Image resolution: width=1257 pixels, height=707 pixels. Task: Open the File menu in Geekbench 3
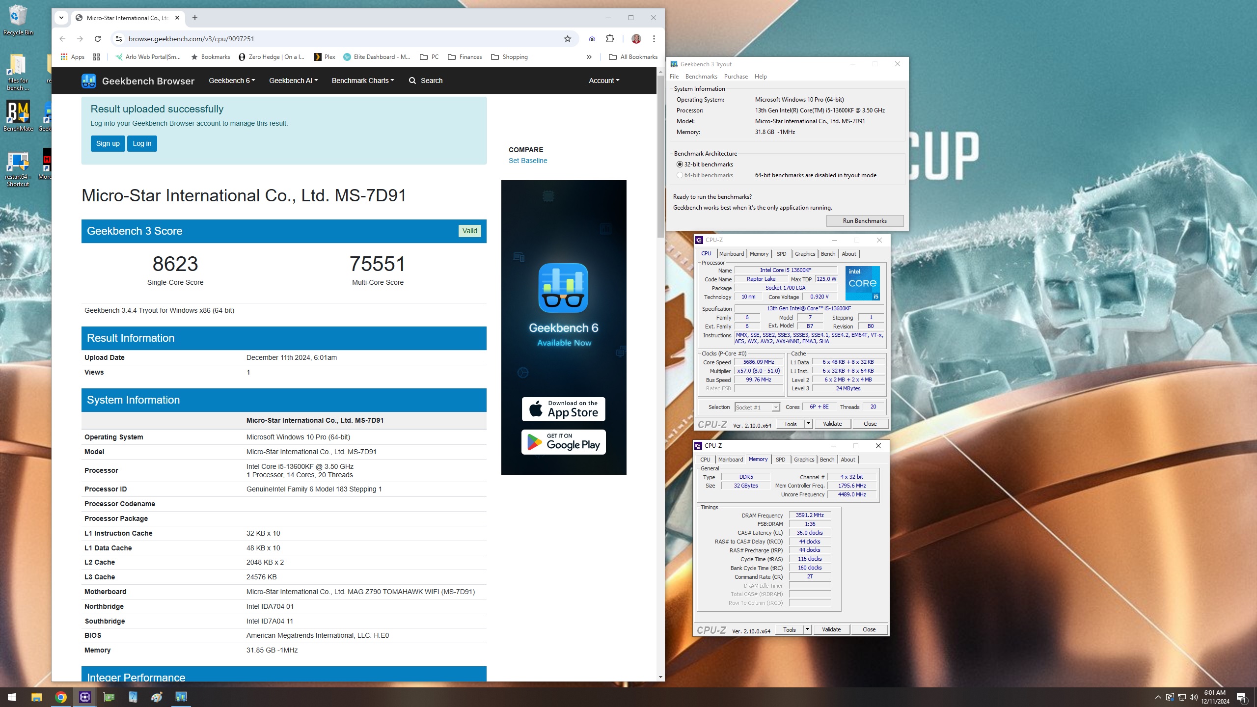coord(674,77)
